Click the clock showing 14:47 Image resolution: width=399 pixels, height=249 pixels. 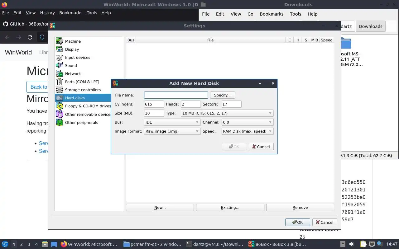coord(392,244)
